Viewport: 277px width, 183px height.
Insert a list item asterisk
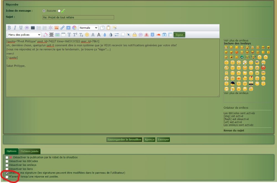point(50,28)
